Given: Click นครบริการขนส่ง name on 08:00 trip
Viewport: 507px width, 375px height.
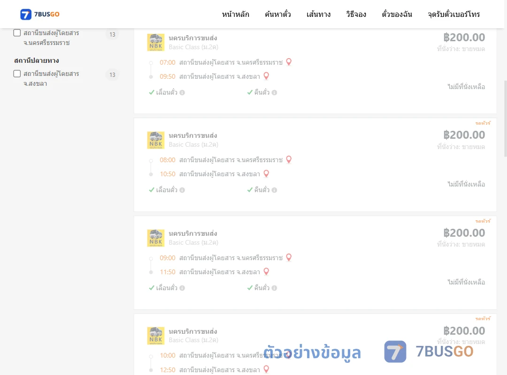Looking at the screenshot, I should point(193,135).
